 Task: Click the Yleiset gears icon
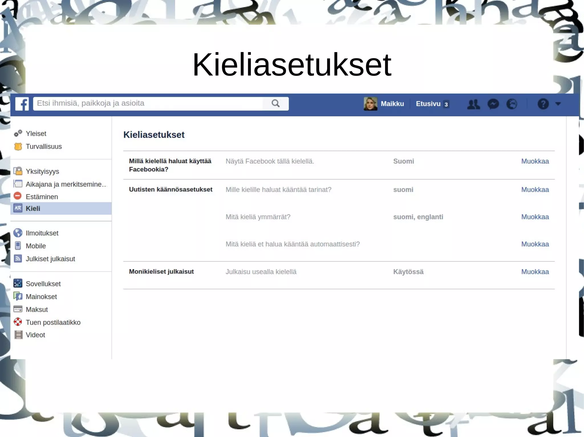coord(18,133)
